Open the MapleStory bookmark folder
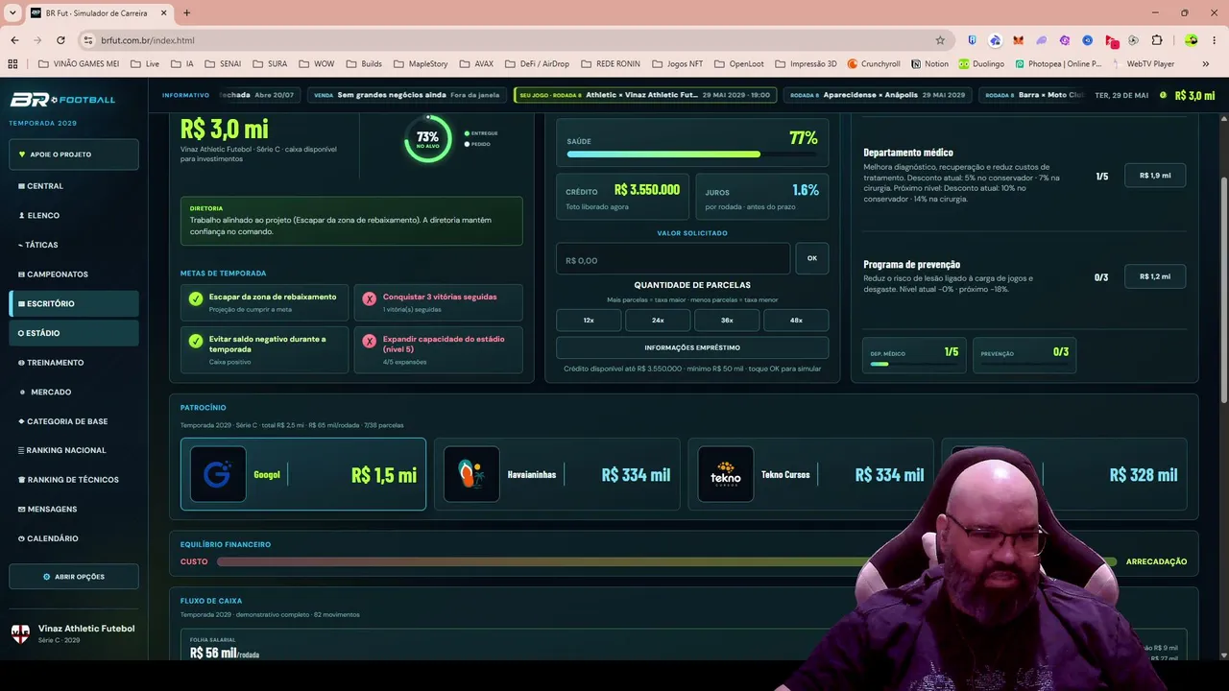The image size is (1229, 691). tap(421, 64)
